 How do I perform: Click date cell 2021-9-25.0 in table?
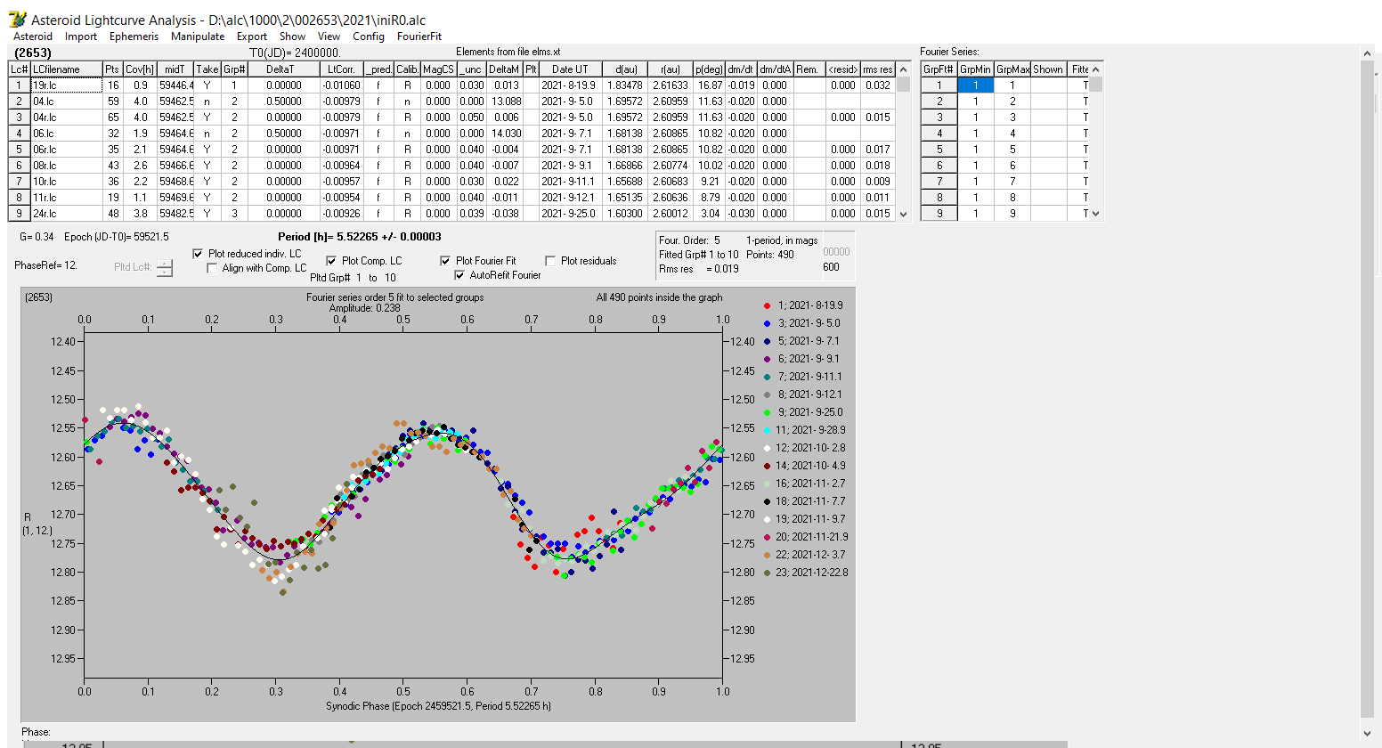coord(569,214)
